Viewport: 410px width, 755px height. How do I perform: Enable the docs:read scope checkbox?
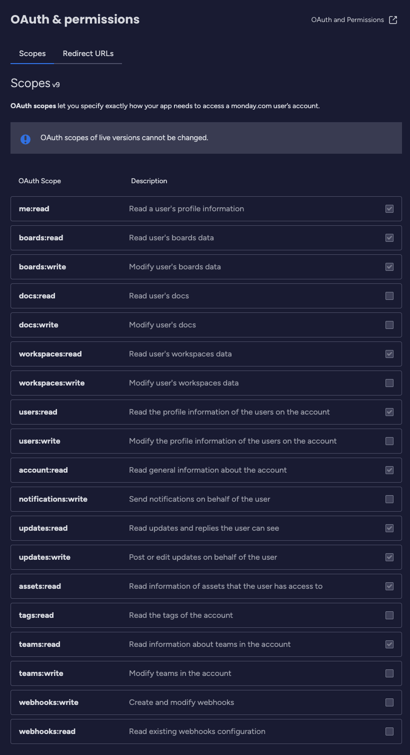point(389,296)
